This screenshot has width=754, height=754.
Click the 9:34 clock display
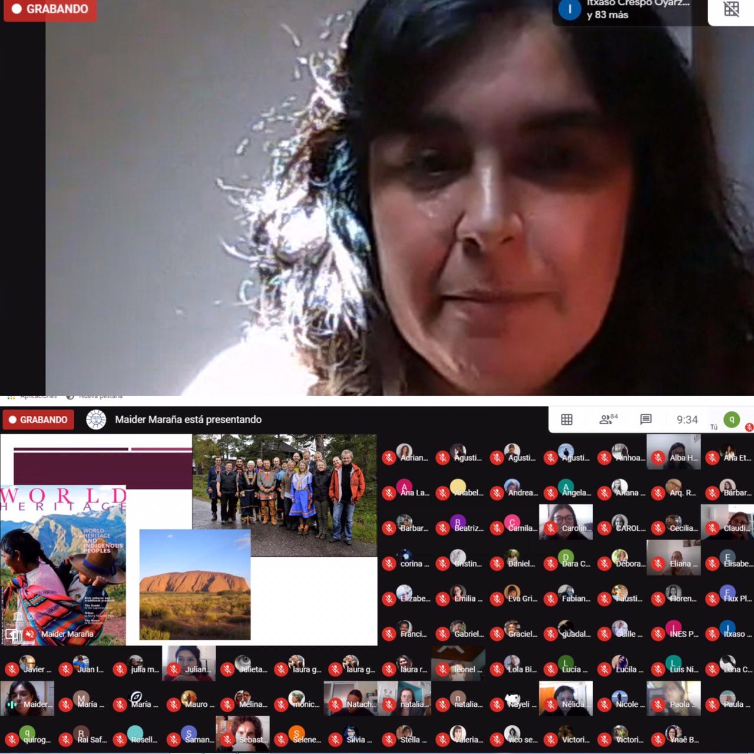click(x=687, y=419)
